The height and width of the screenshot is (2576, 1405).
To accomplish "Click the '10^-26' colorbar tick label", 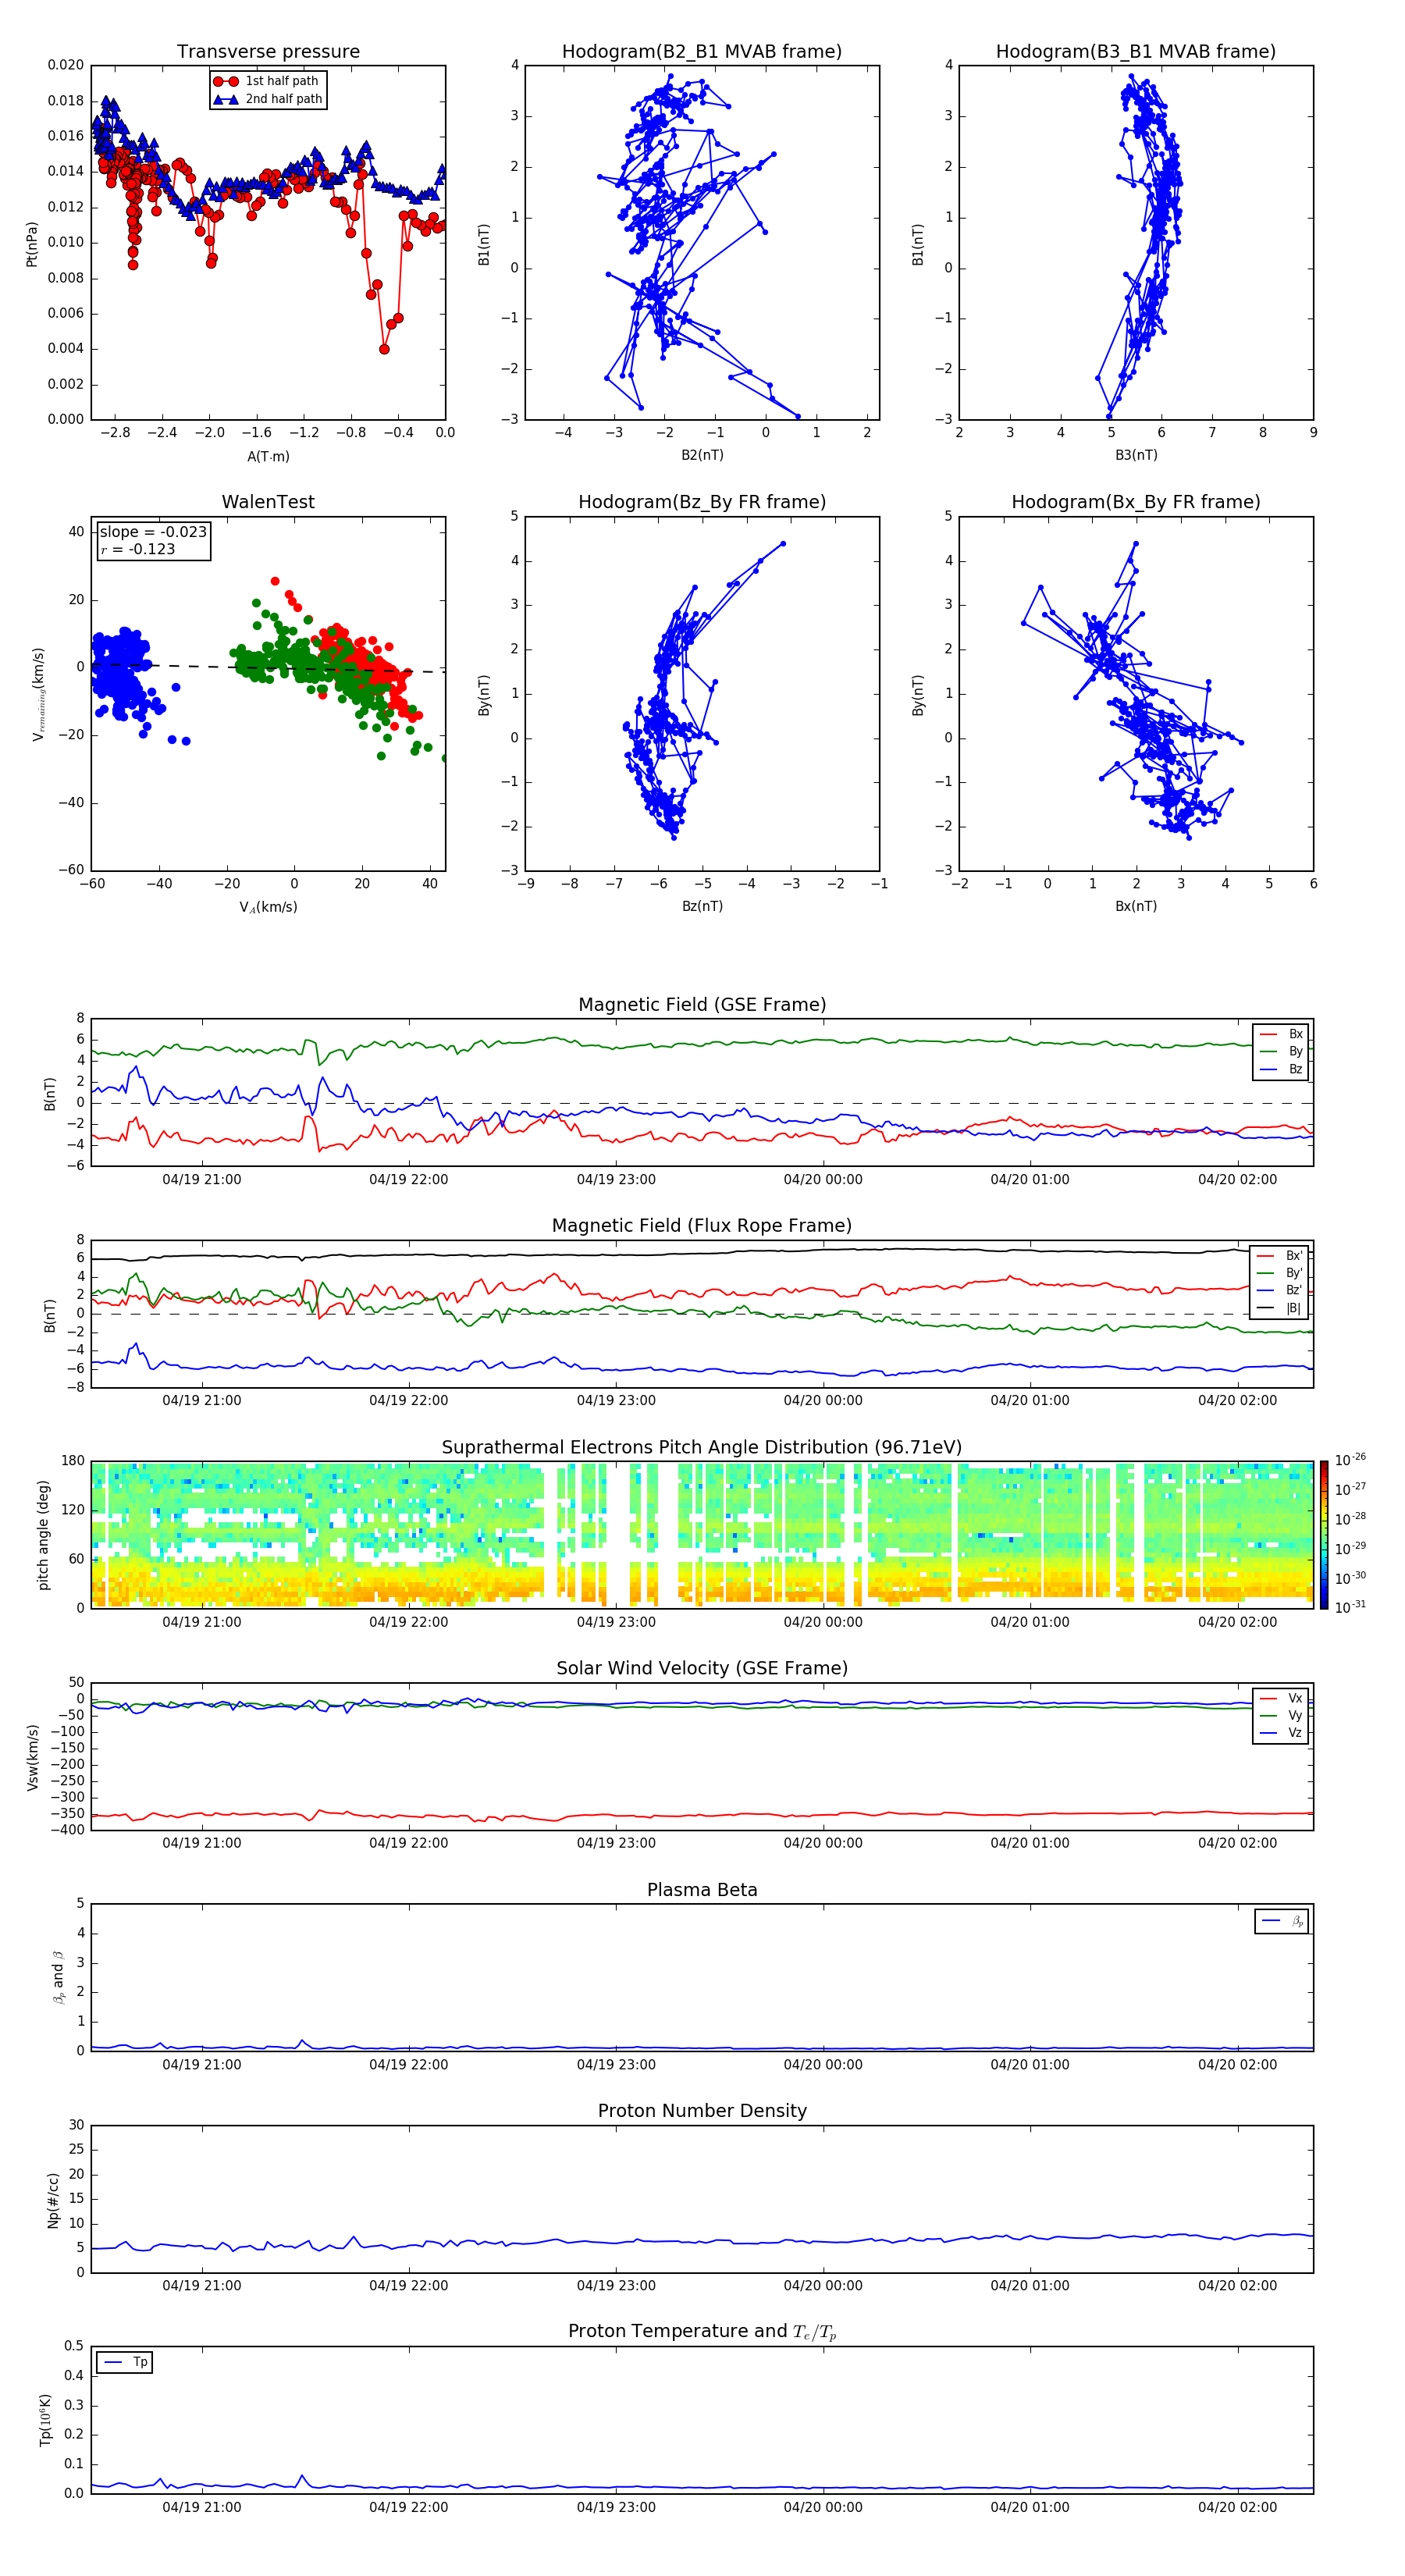I will click(x=1351, y=1460).
